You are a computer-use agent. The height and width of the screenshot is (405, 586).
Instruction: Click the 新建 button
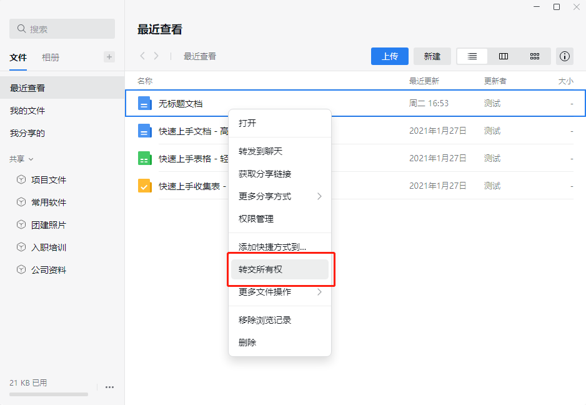(432, 56)
